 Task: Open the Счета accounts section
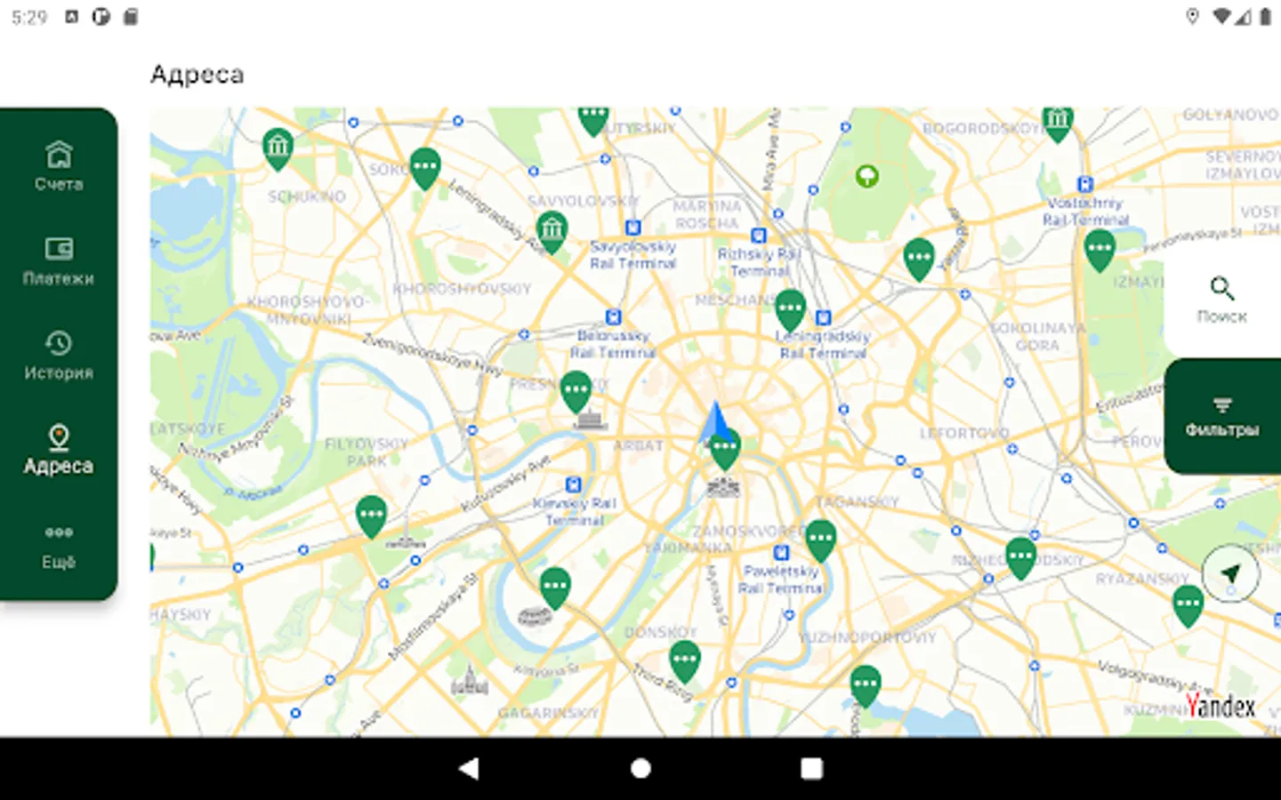coord(59,166)
